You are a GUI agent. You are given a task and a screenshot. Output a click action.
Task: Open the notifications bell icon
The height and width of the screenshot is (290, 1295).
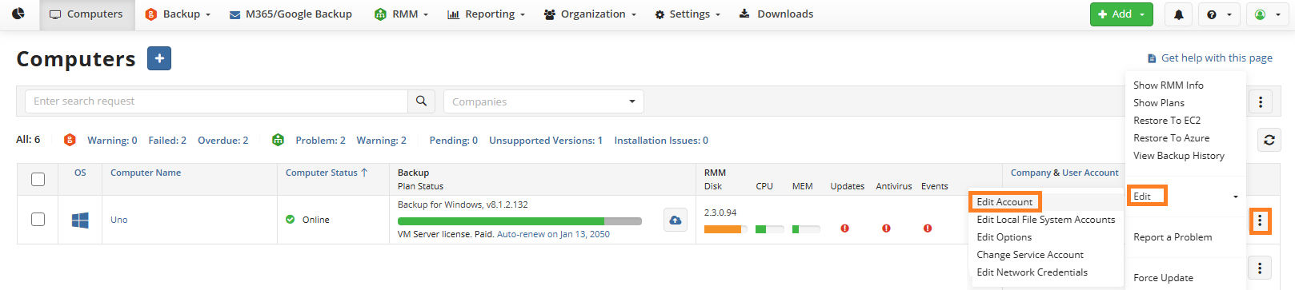(x=1178, y=14)
